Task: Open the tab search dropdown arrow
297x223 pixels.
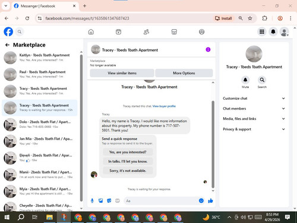Action: coord(6,6)
